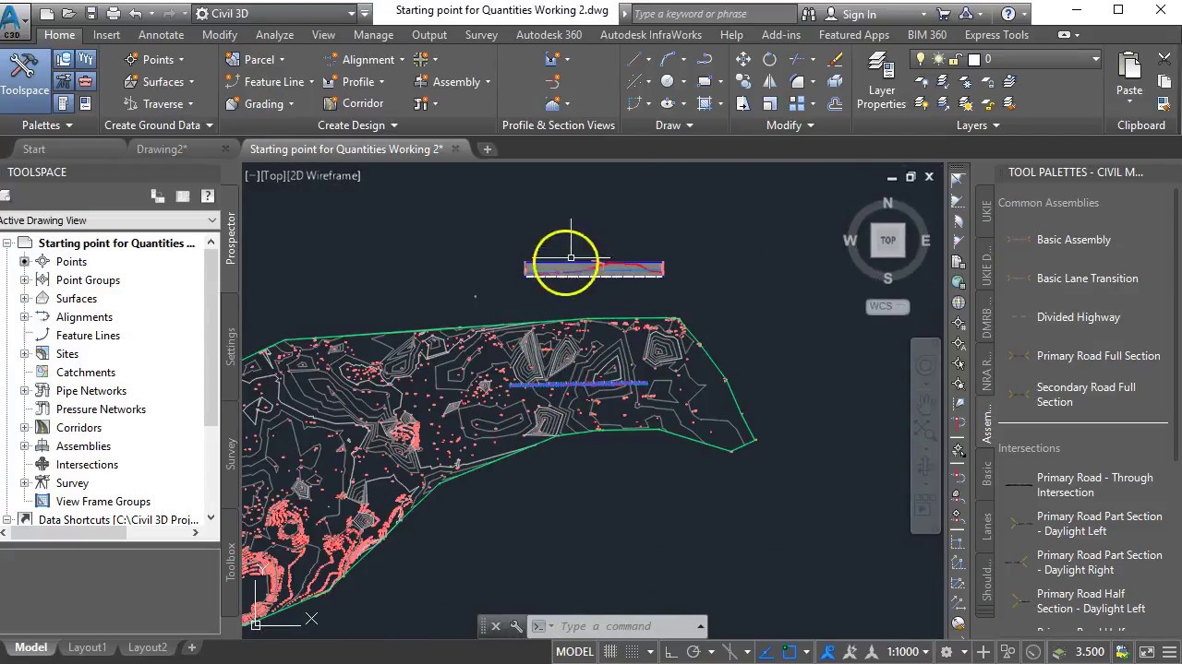This screenshot has width=1182, height=664.
Task: Close the command line with X icon
Action: tap(496, 626)
